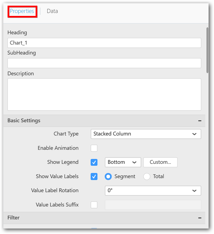The height and width of the screenshot is (234, 214).
Task: Open the Value Label Rotation dropdown
Action: coord(153,191)
